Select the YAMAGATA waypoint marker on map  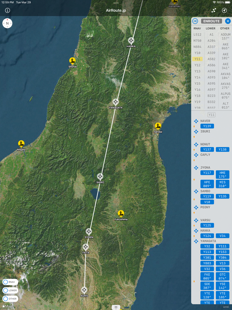click(116, 102)
